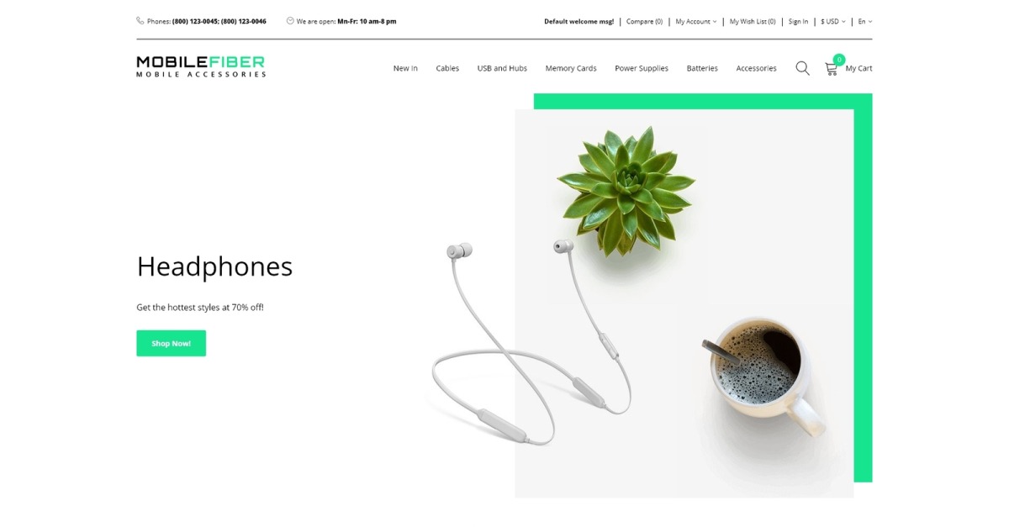Click the Shop Now! button

[x=171, y=343]
